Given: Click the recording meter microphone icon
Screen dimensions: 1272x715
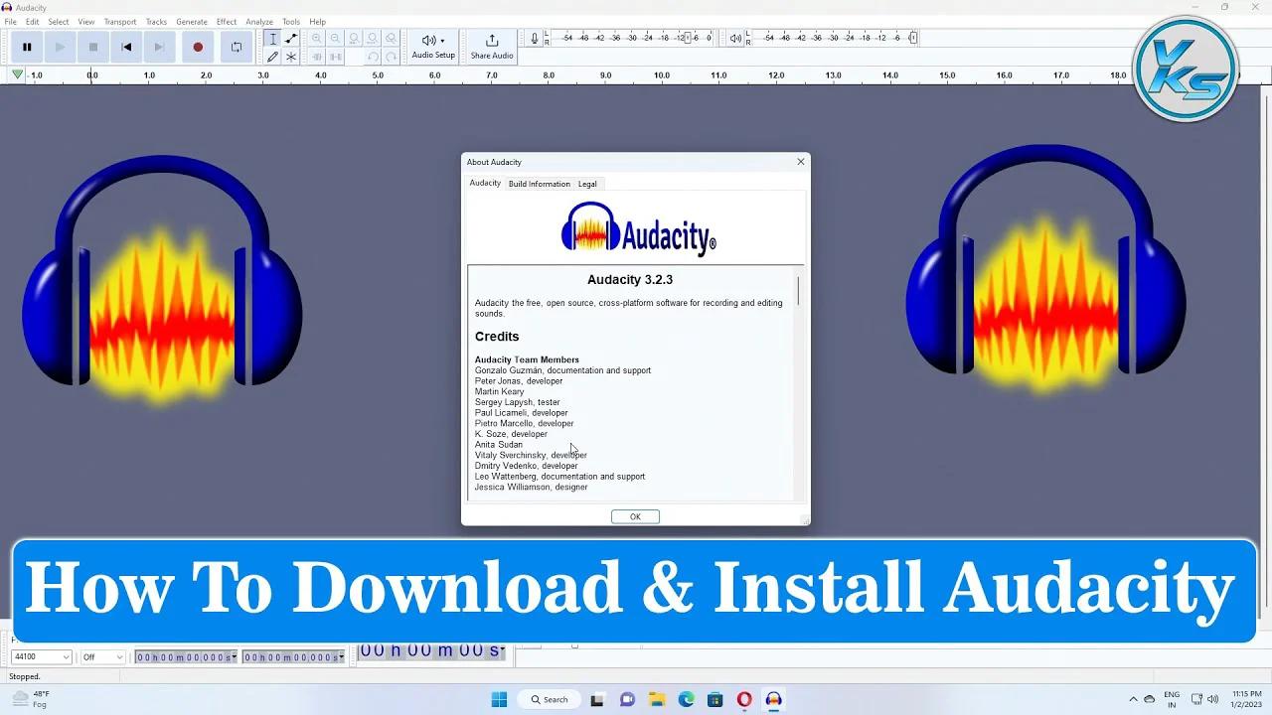Looking at the screenshot, I should (534, 38).
